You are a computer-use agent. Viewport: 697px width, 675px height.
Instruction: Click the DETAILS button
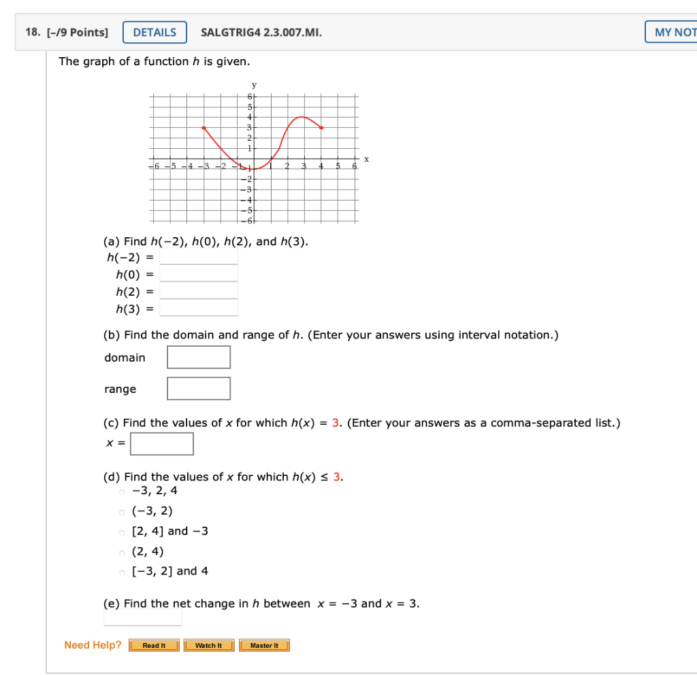[155, 32]
